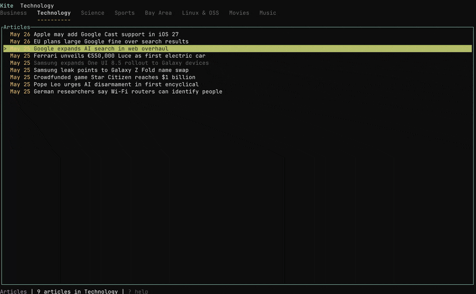The height and width of the screenshot is (294, 476).
Task: Click the 'May 25' date on Ferrari article
Action: (20, 56)
